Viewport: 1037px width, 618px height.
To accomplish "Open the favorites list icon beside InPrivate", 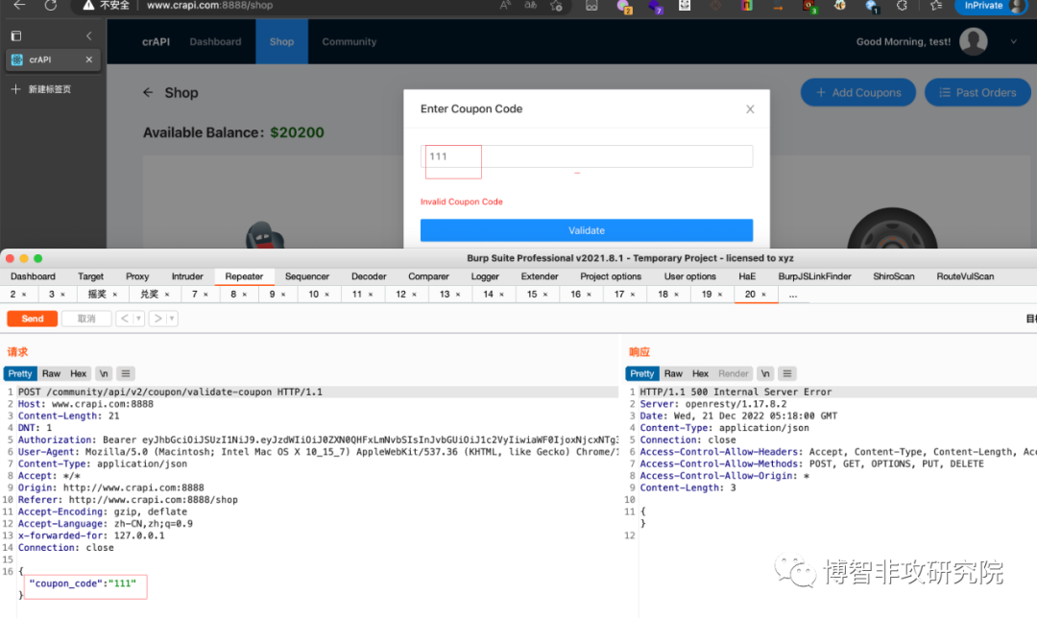I will click(x=936, y=6).
